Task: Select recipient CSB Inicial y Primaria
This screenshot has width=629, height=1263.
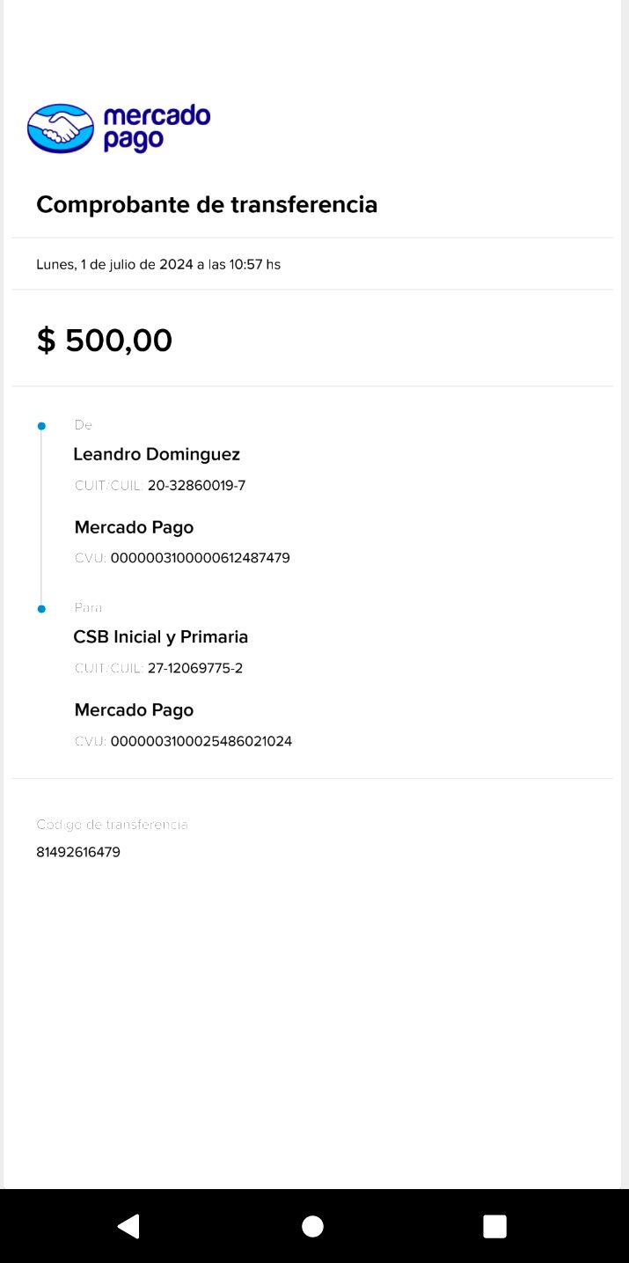Action: coord(161,636)
